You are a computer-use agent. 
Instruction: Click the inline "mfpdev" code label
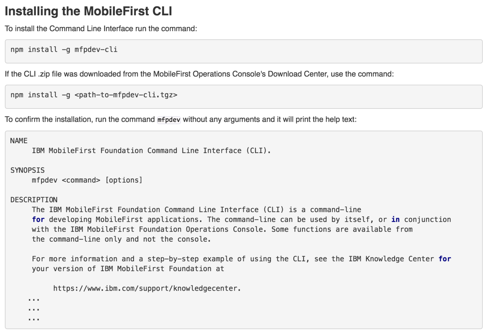[169, 120]
